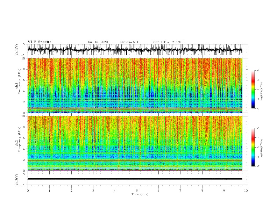Image resolution: width=277 pixels, height=214 pixels.
Task: Click time-axis tick label "7"
Action: tap(180, 191)
